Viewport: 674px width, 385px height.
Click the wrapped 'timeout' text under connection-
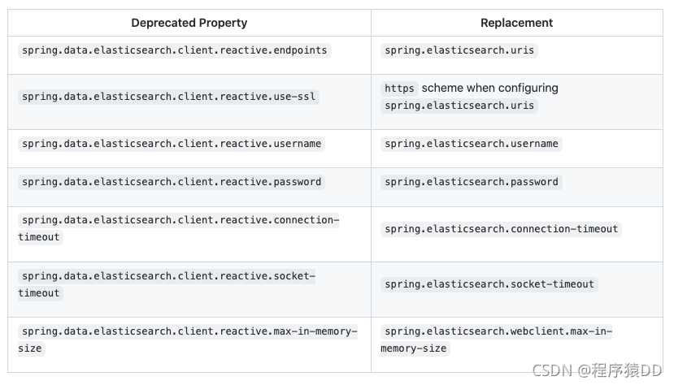[41, 237]
